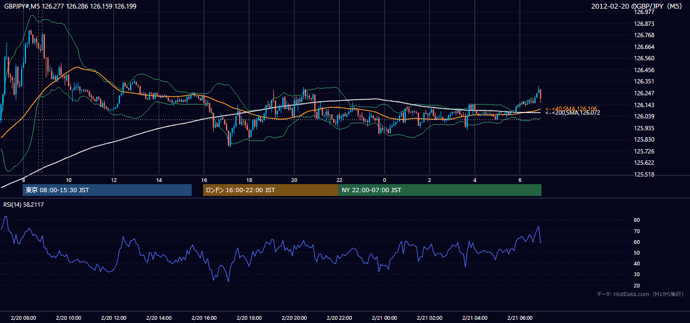Click RSI axis level 30
The height and width of the screenshot is (323, 690).
(637, 275)
